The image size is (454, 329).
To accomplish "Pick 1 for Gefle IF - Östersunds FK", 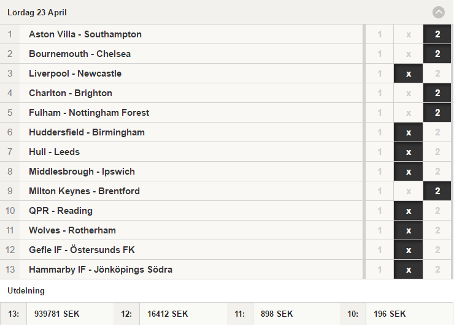I will [x=379, y=250].
